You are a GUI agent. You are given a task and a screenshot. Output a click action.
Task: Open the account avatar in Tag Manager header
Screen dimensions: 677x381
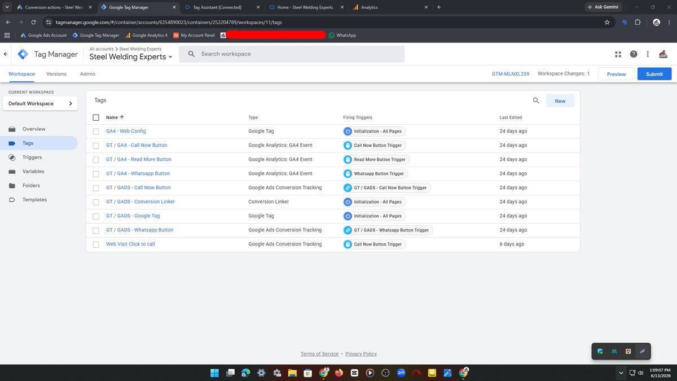point(663,54)
